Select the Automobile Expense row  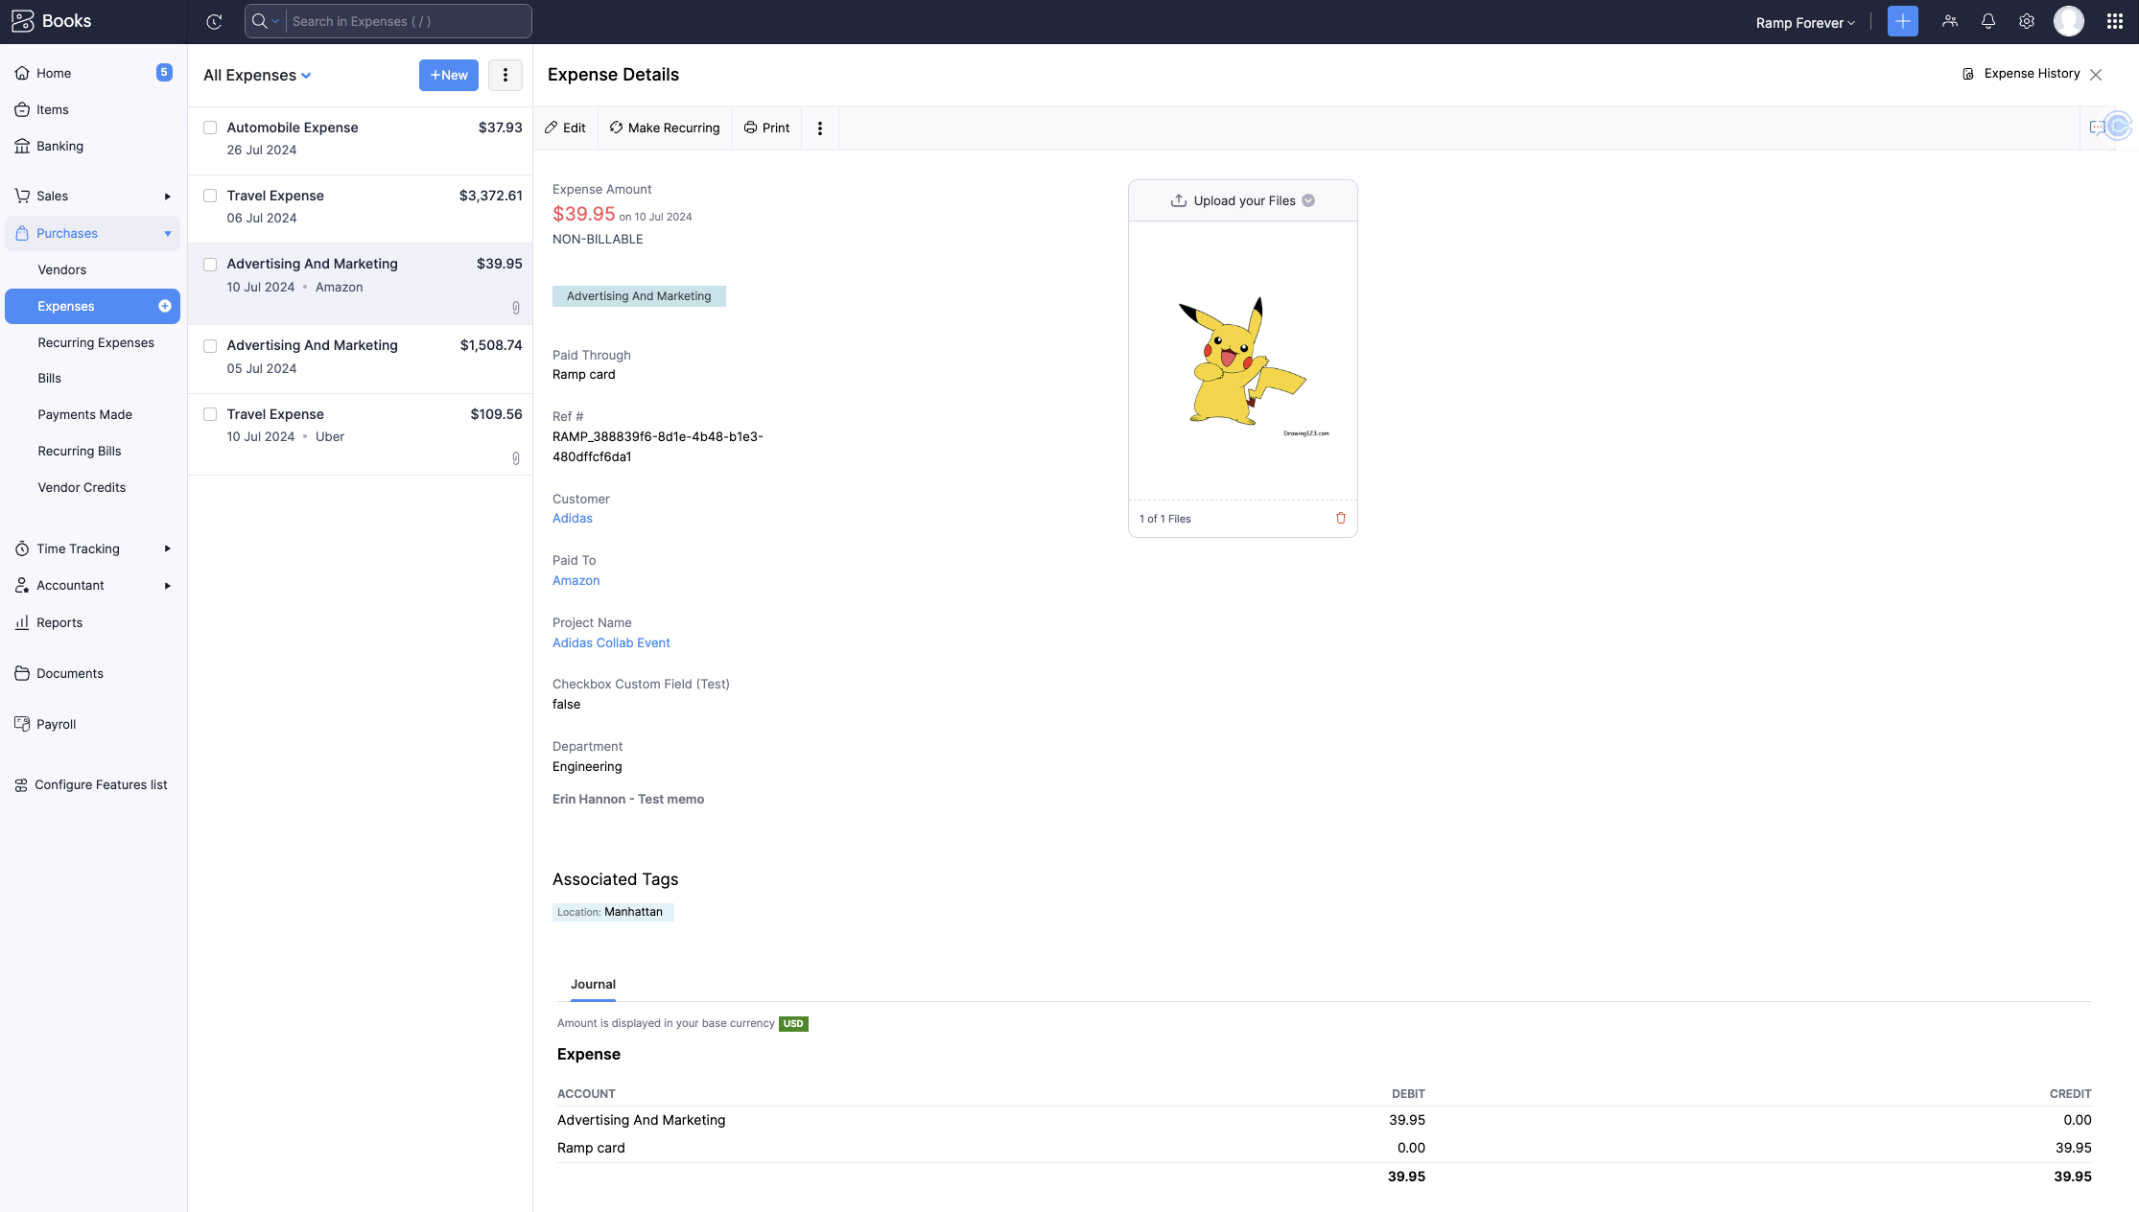(360, 140)
